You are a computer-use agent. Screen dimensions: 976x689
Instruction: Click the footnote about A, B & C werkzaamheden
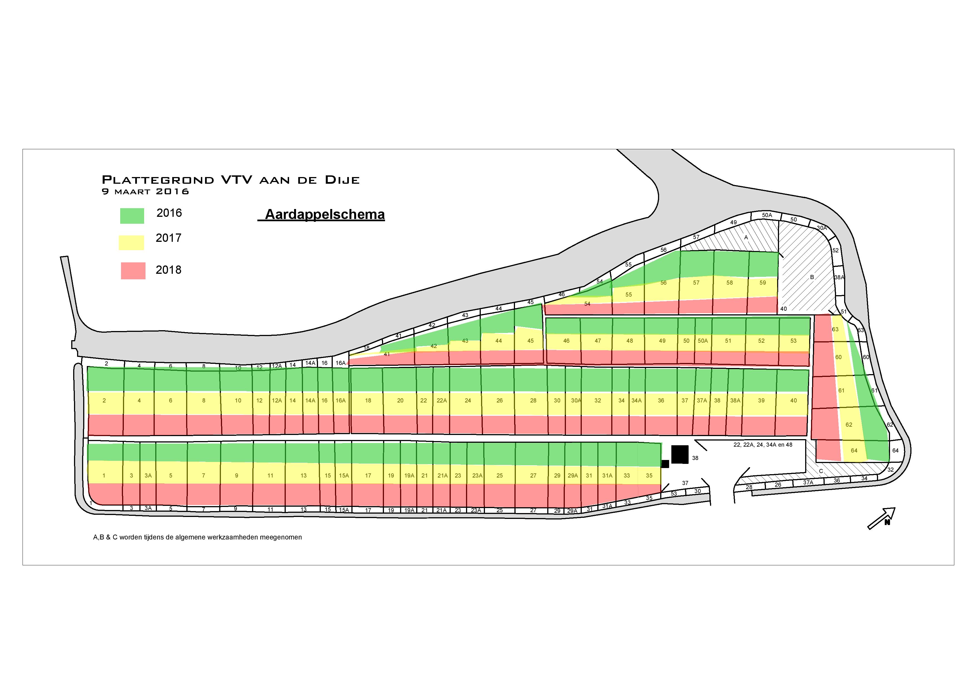197,538
